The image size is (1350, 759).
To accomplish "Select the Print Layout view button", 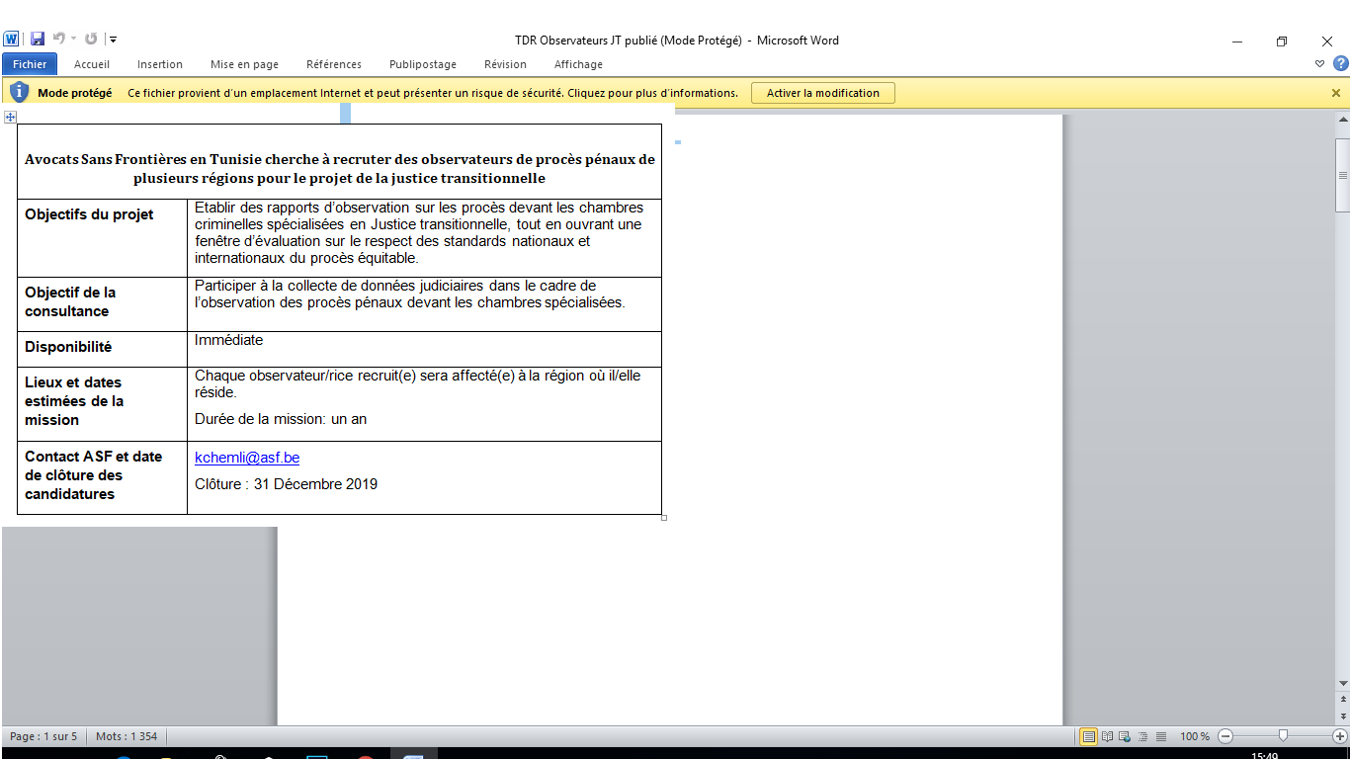I will click(1089, 736).
